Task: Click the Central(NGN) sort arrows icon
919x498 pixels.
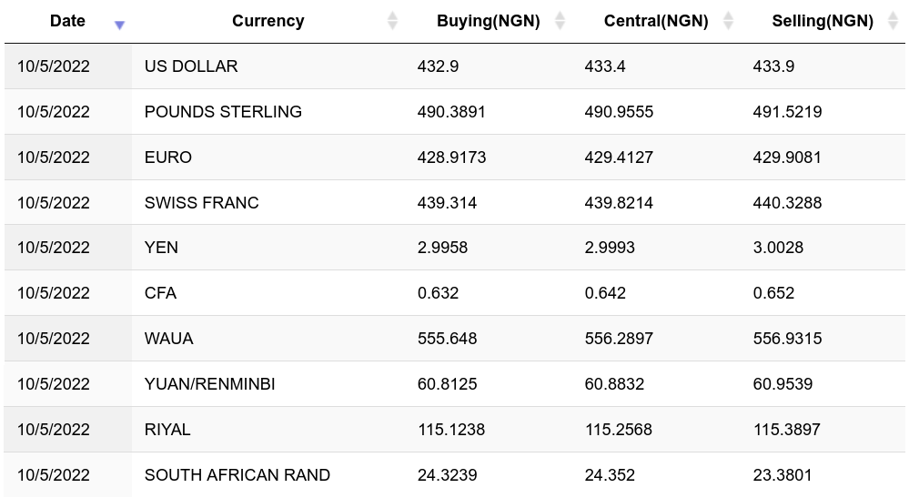Action: click(727, 21)
